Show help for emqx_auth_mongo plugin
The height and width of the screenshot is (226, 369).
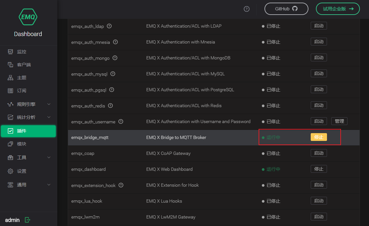[115, 58]
